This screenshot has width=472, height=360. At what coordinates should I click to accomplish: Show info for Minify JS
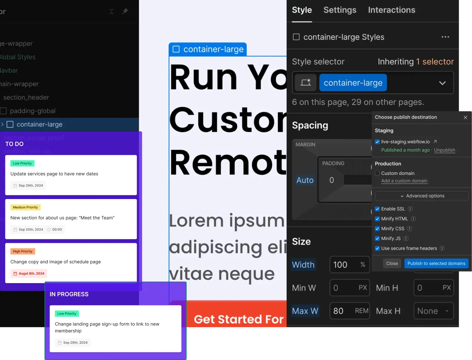click(x=406, y=238)
